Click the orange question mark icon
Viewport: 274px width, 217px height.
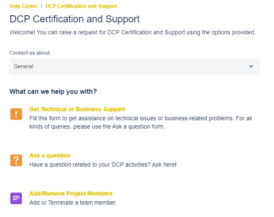pyautogui.click(x=16, y=160)
